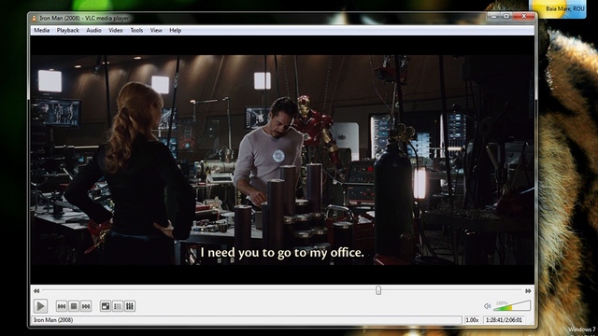Maximize the VLC window
This screenshot has width=598, height=336.
click(x=506, y=16)
